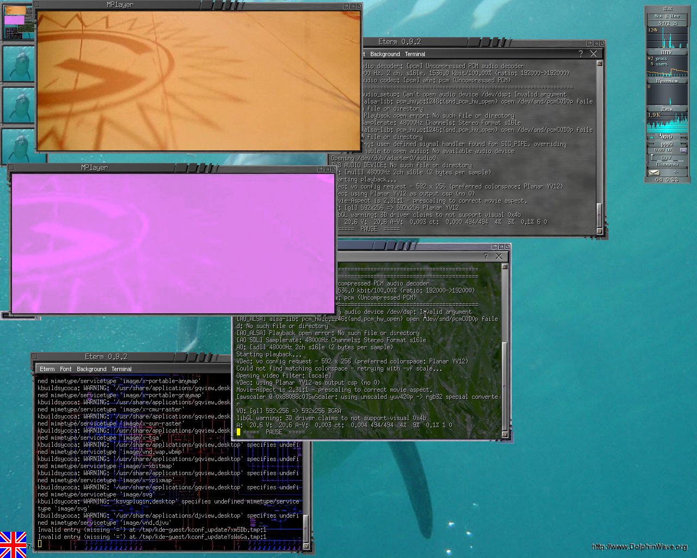Open Background menu in bottom-left Eterm window
The image size is (697, 558).
pos(91,369)
